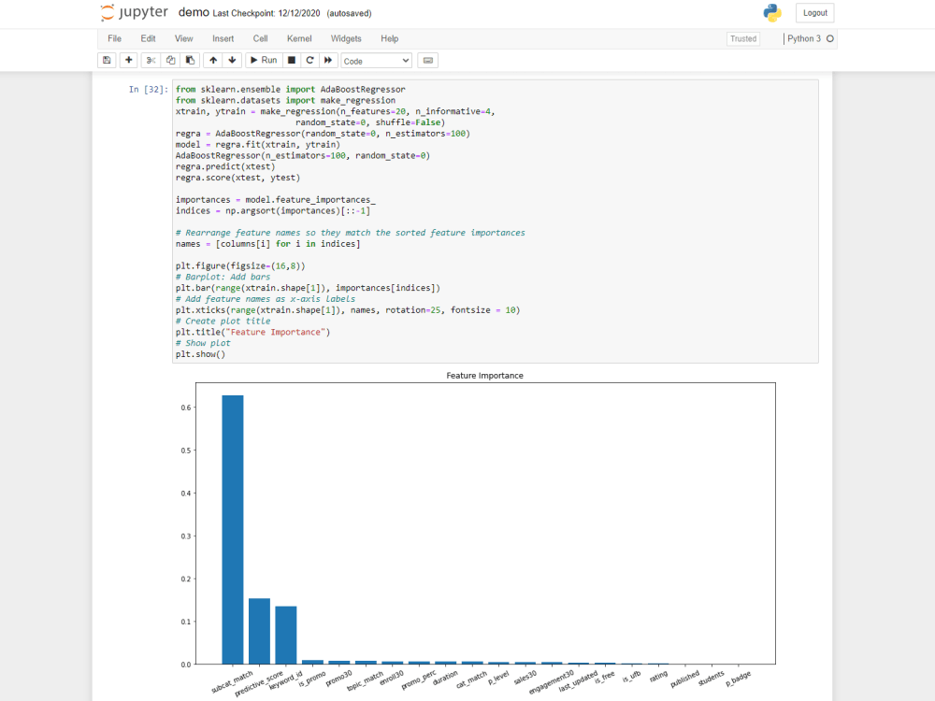Screen dimensions: 935x701
Task: Move selected cell down
Action: (233, 60)
